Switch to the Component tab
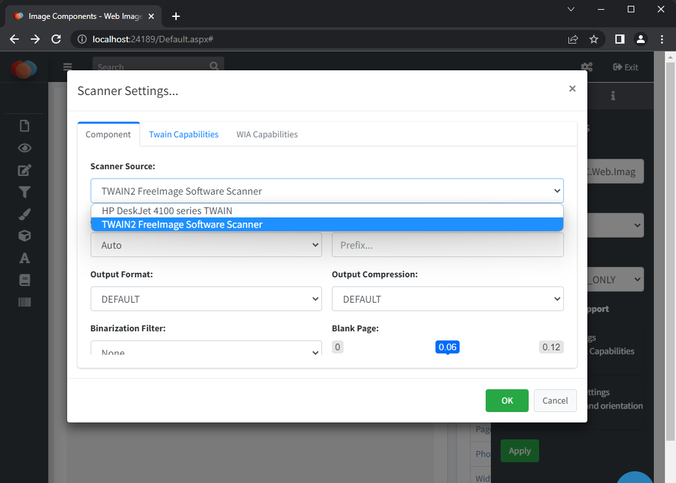 [x=108, y=134]
